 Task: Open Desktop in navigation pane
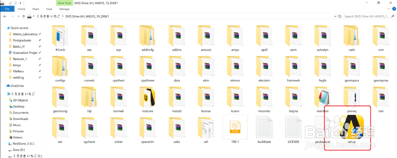click(x=19, y=107)
